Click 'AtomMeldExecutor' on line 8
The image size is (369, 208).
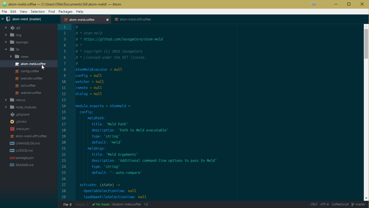92,70
